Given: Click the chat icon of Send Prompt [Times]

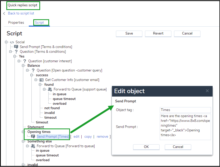Looking at the screenshot, I should click(x=33, y=136).
